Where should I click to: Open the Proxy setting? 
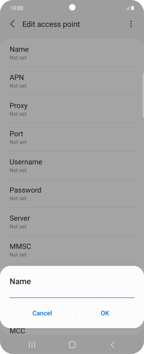click(72, 109)
